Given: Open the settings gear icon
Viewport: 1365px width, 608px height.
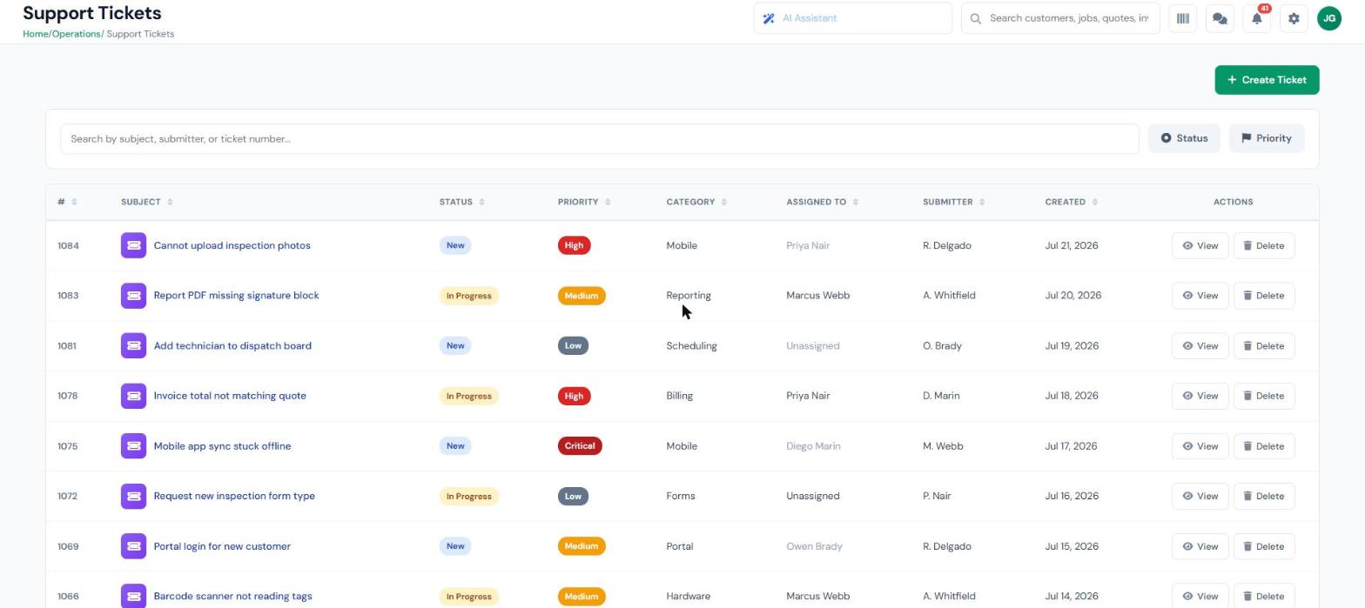Looking at the screenshot, I should [1294, 18].
